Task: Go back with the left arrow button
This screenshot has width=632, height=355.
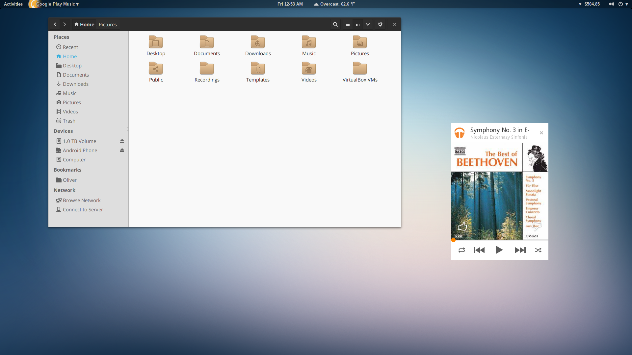Action: (55, 24)
